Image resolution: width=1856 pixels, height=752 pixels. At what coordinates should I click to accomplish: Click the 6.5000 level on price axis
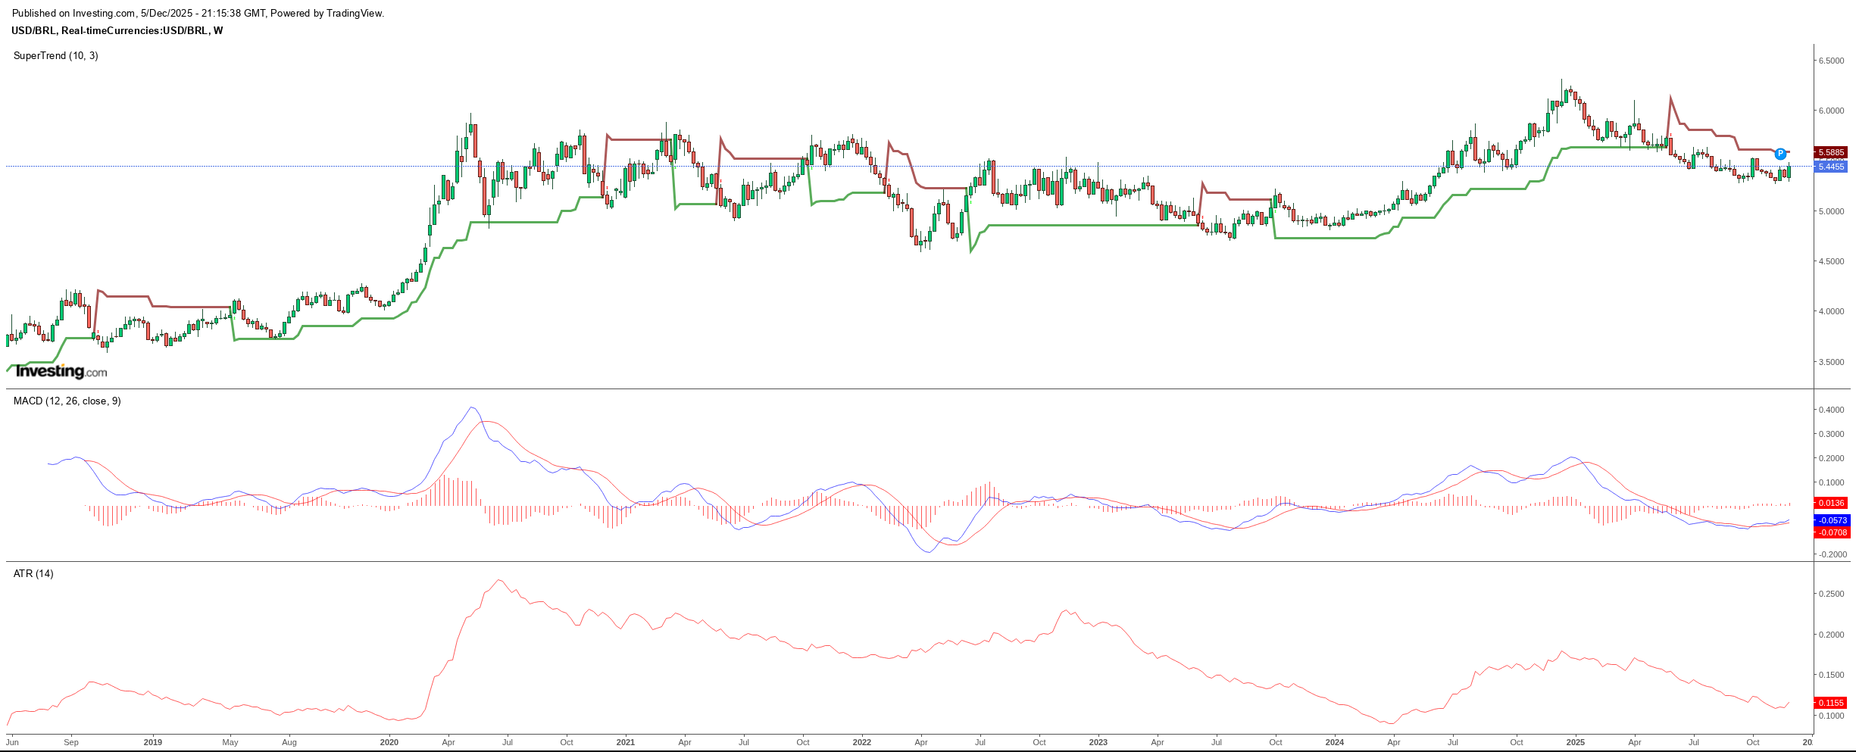(1831, 61)
